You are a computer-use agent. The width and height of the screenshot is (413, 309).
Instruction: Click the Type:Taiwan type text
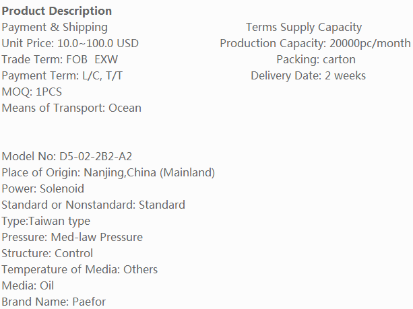click(46, 221)
